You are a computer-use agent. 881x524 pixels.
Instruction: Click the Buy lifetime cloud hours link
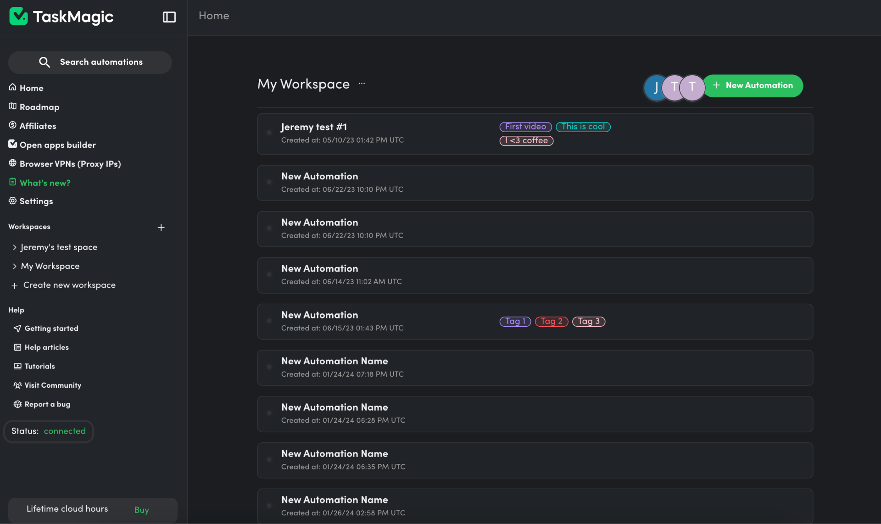click(141, 509)
